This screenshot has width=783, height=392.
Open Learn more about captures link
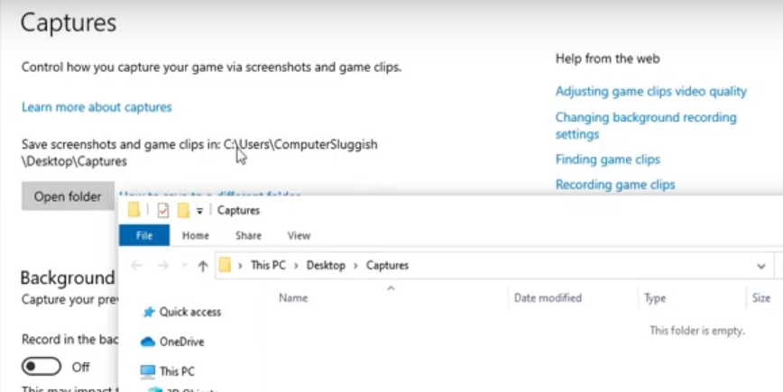(x=97, y=106)
